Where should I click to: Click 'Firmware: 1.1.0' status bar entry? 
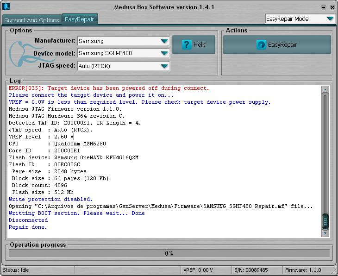303,270
